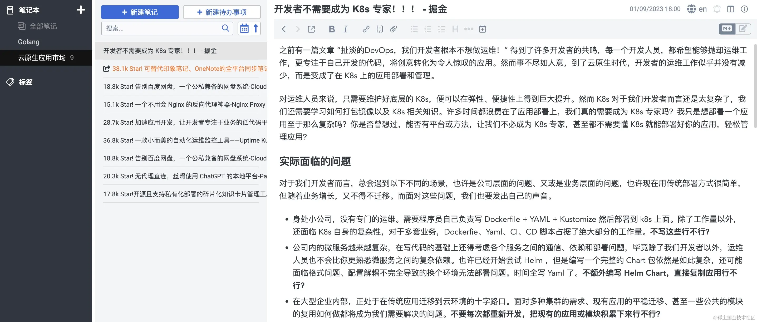Insert numbered list
757x322 pixels.
(428, 29)
